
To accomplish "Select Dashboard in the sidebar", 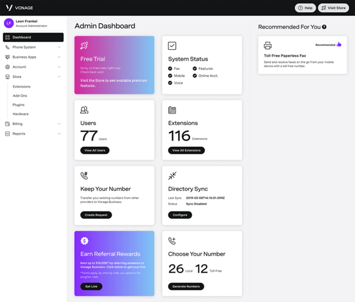I will (33, 37).
